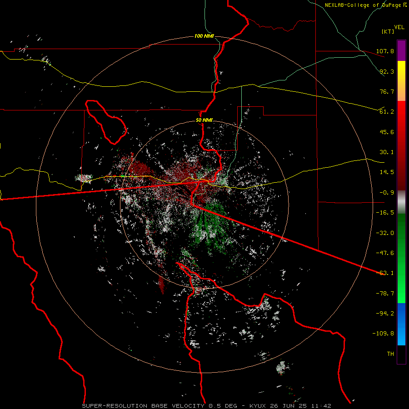This screenshot has height=409, width=409.
Task: Click the yellow-orange segment of the color bar
Action: [x=401, y=81]
